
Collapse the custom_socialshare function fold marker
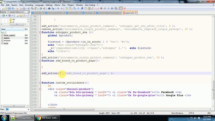tap(40, 83)
